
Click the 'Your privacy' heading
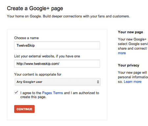click(129, 65)
